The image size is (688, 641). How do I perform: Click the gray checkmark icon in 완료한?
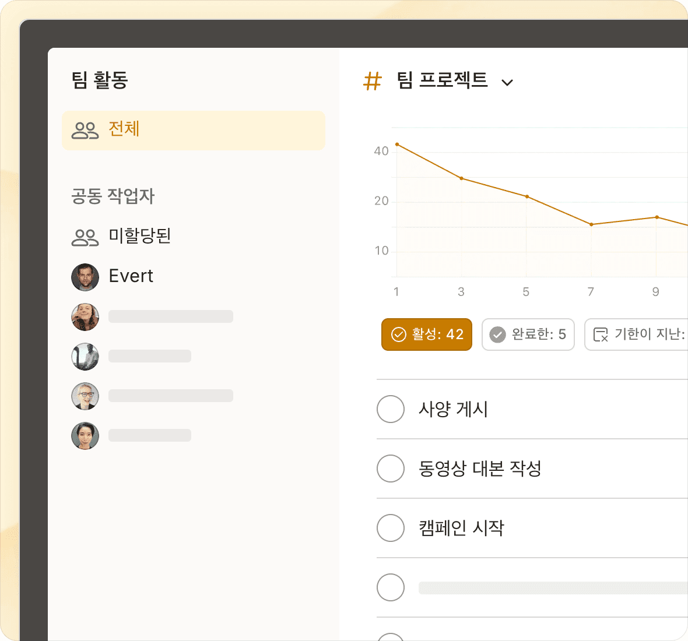point(497,334)
